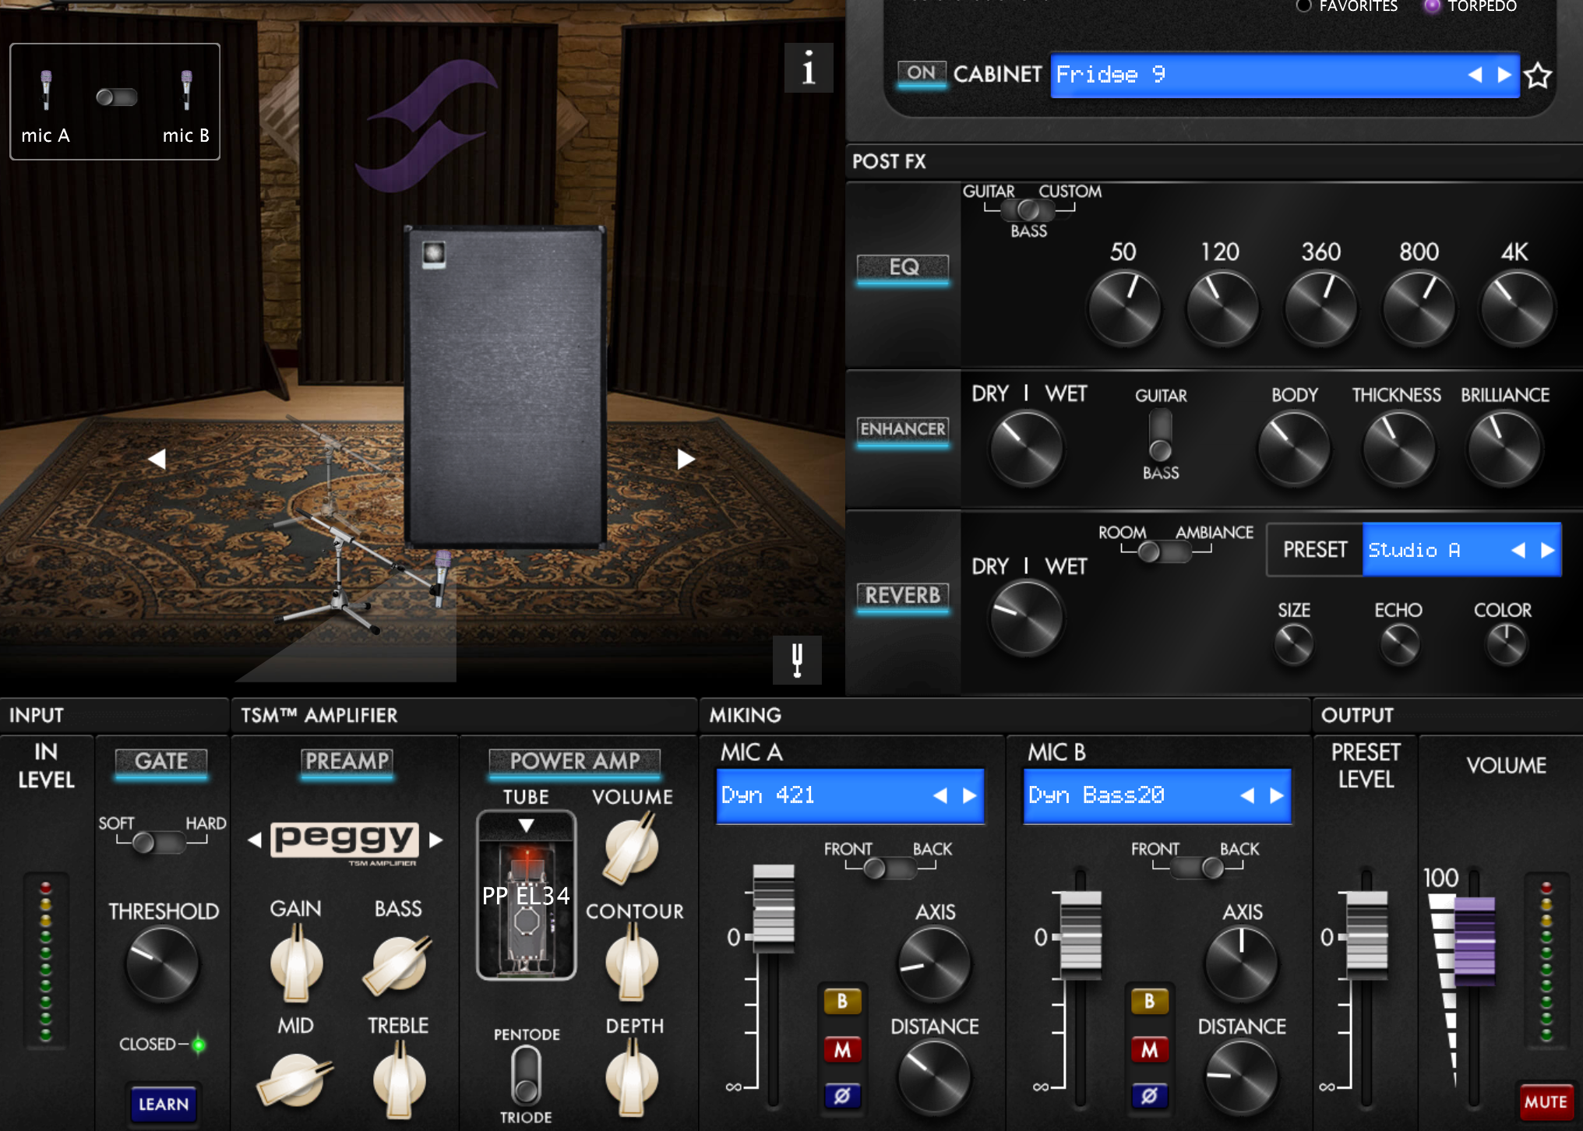Toggle the Pentode/Triode switch
The height and width of the screenshot is (1131, 1583).
(x=526, y=1075)
